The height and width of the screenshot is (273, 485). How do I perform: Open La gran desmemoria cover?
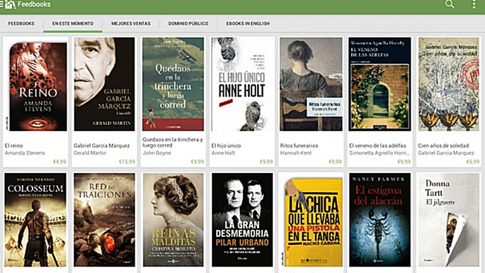pos(242,220)
